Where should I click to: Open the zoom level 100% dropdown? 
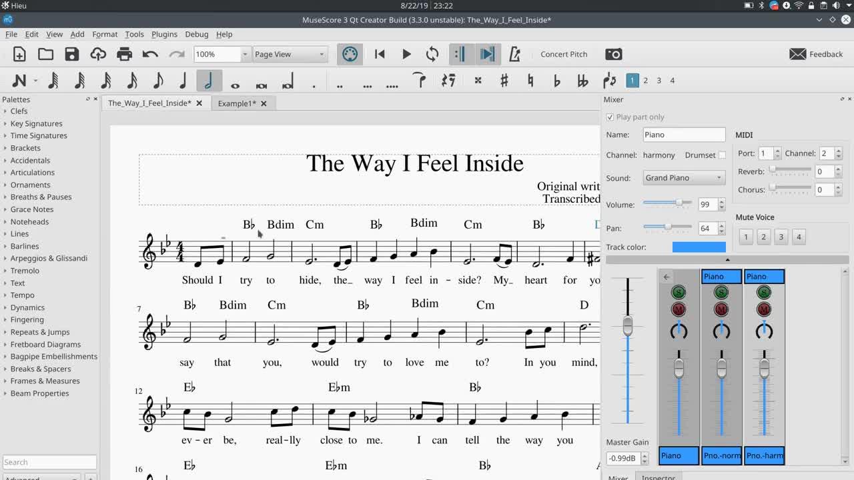tap(246, 54)
